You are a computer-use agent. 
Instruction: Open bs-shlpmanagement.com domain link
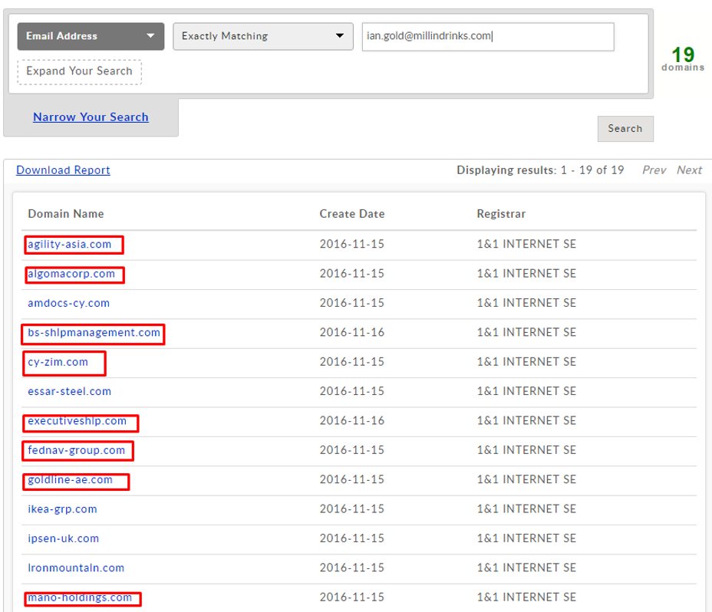tap(94, 333)
